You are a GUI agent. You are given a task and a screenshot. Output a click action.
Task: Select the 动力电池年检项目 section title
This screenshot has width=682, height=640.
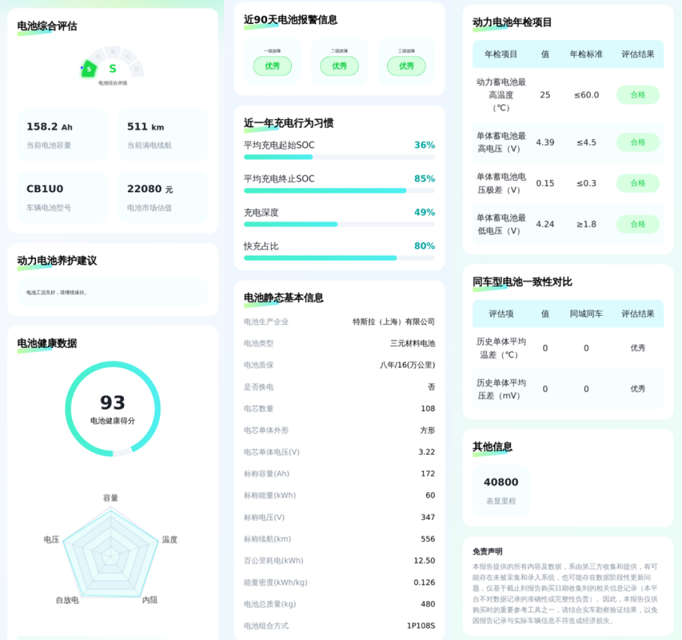(512, 22)
